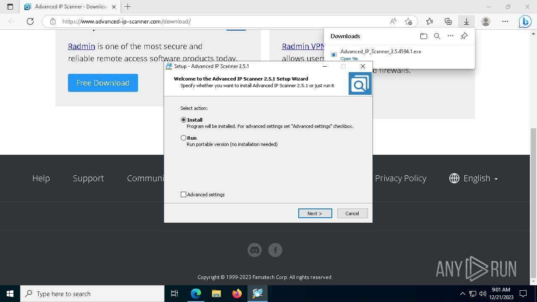The image size is (537, 302).
Task: Click the Advanced_IP_Scanner exe file icon
Action: pos(334,55)
